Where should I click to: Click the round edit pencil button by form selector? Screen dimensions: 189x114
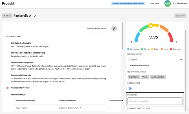tap(114, 28)
